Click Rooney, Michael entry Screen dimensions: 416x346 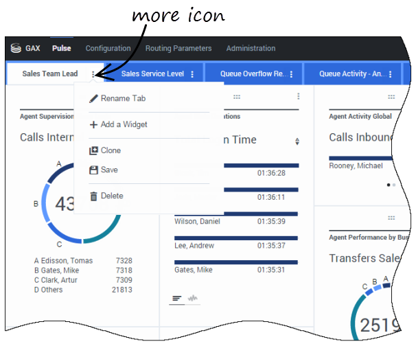356,166
